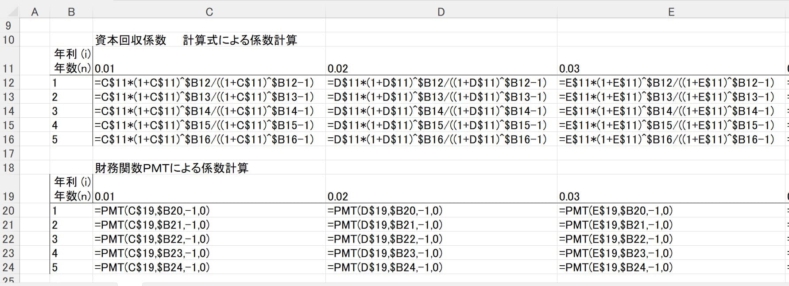789x286 pixels.
Task: Click cell C12 with the capital recovery formula
Action: tap(204, 83)
